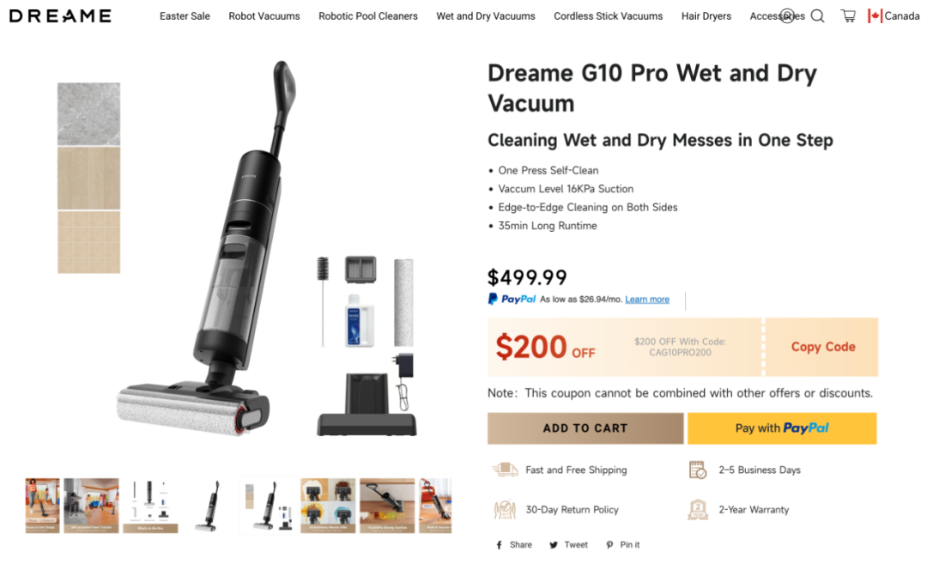This screenshot has height=570, width=927.
Task: Select the accessories-in-box thumbnail
Action: click(150, 506)
